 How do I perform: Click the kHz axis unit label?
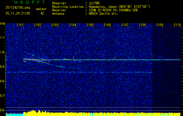tap(3, 23)
